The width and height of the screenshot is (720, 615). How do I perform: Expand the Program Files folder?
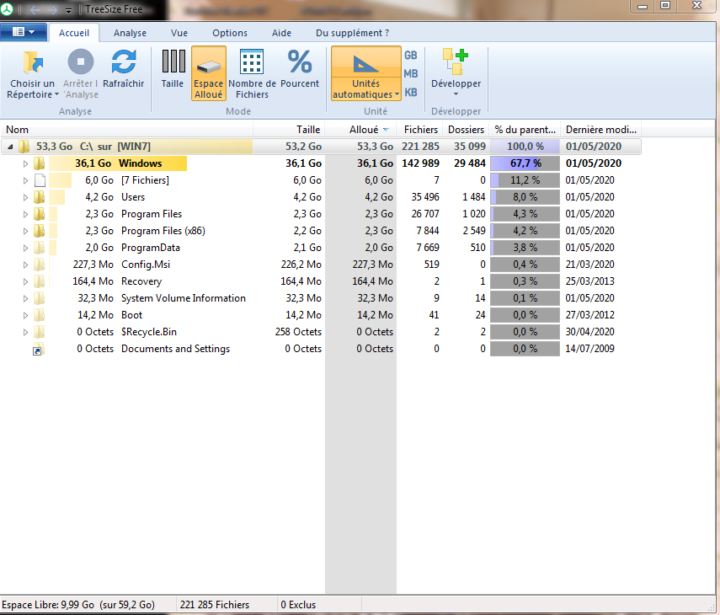tap(26, 214)
